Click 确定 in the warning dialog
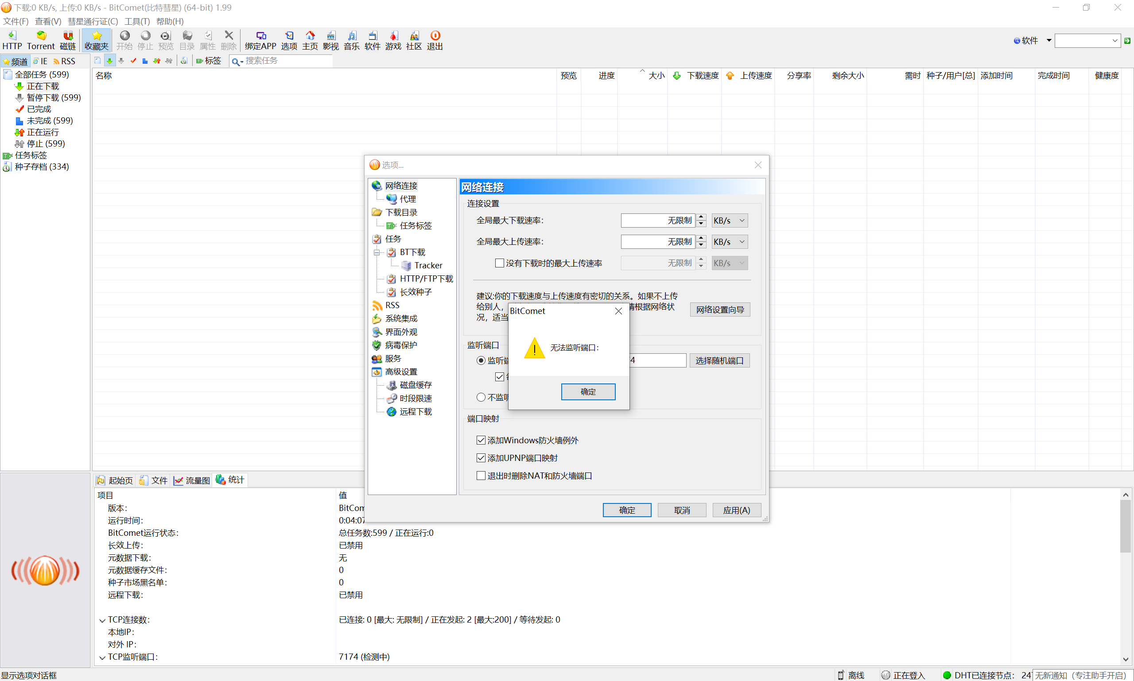 tap(588, 392)
